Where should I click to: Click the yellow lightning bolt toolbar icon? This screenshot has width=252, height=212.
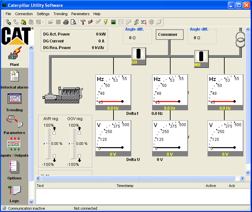coord(106,22)
